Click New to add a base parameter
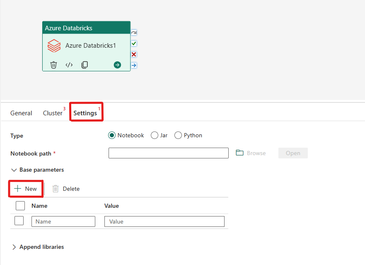The height and width of the screenshot is (265, 365). point(26,188)
